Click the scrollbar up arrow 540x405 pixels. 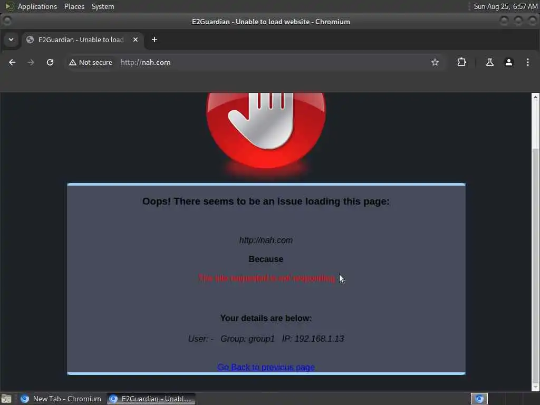[x=535, y=97]
